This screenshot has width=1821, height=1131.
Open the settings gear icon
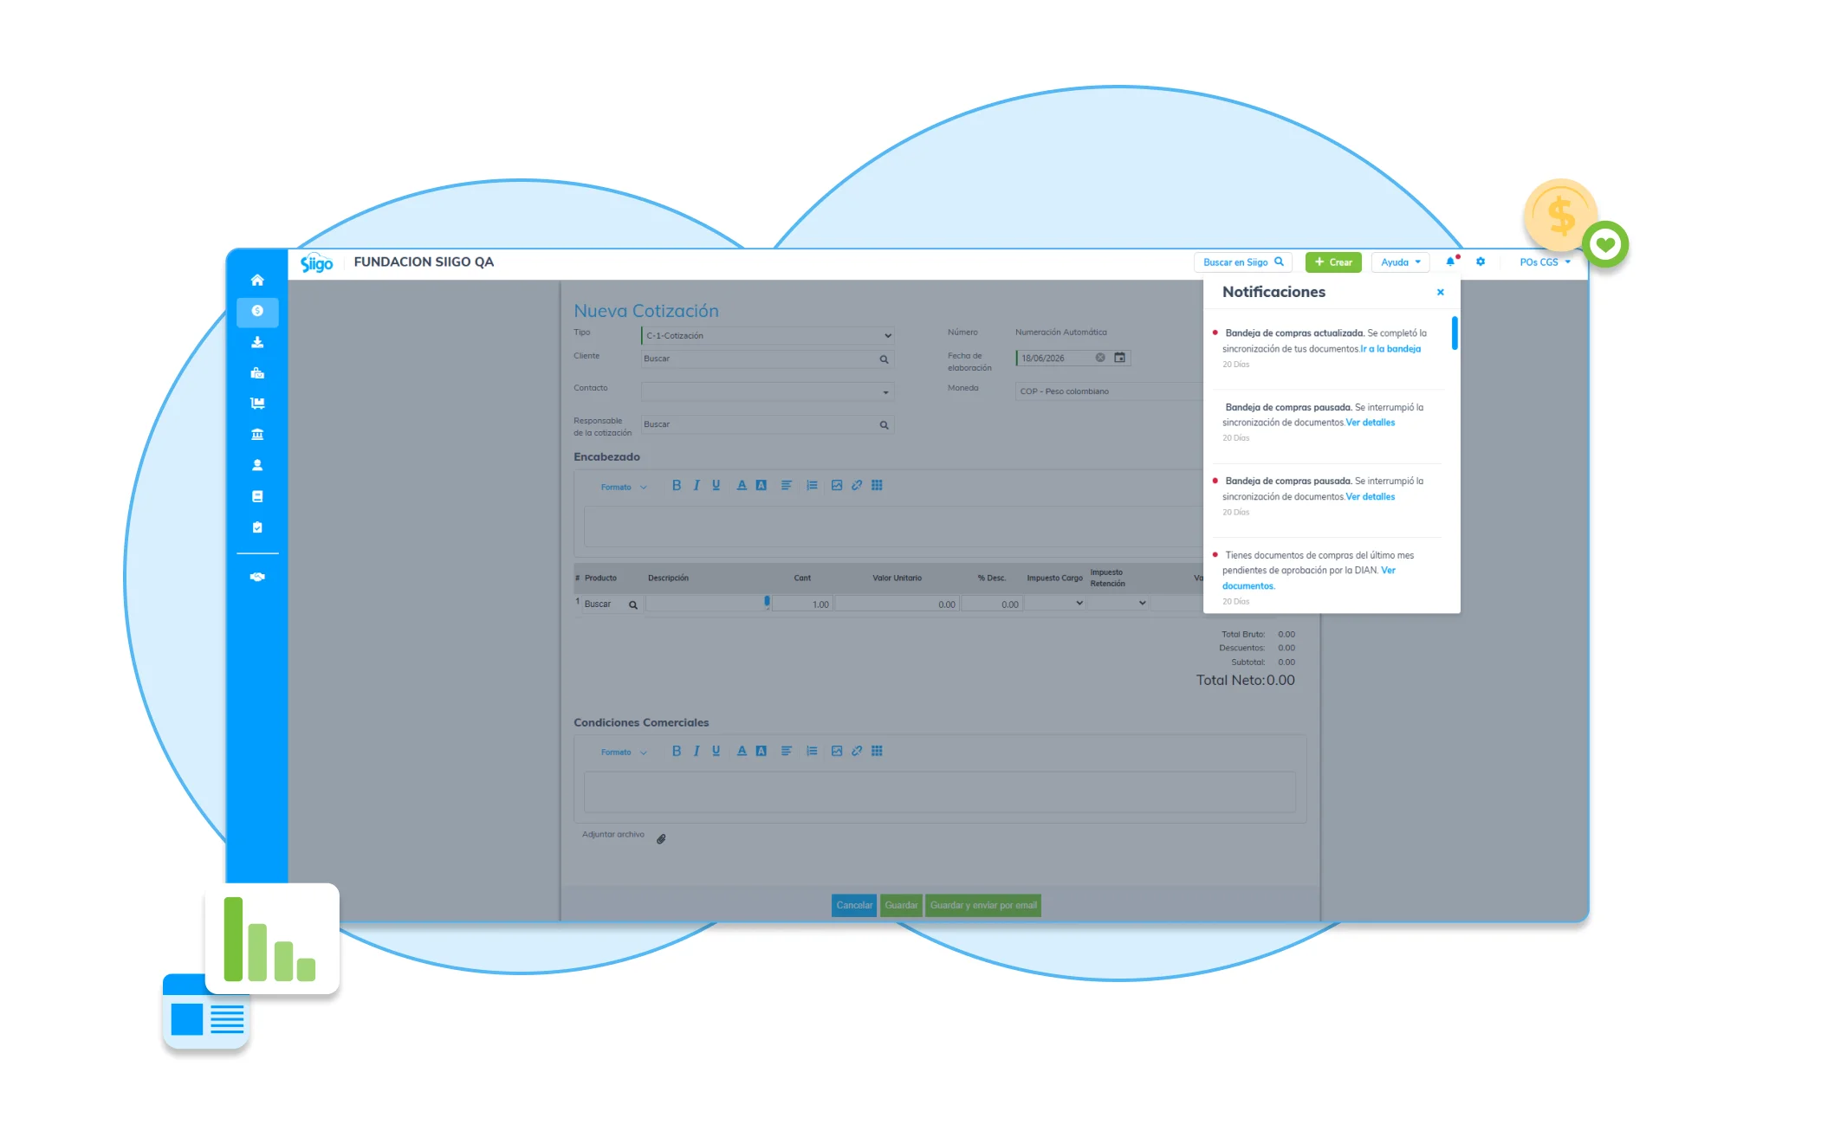coord(1481,262)
